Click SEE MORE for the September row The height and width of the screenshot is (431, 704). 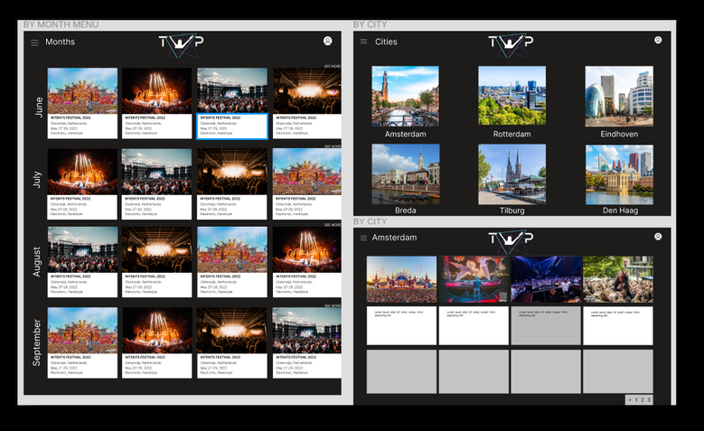(x=333, y=305)
